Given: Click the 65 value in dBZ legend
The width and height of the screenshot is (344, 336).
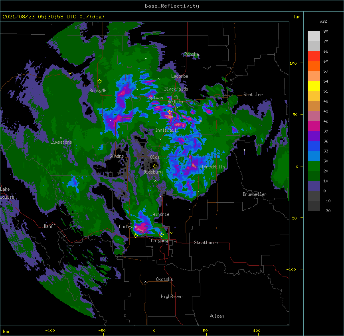Looking at the screenshot, I should tap(326, 51).
